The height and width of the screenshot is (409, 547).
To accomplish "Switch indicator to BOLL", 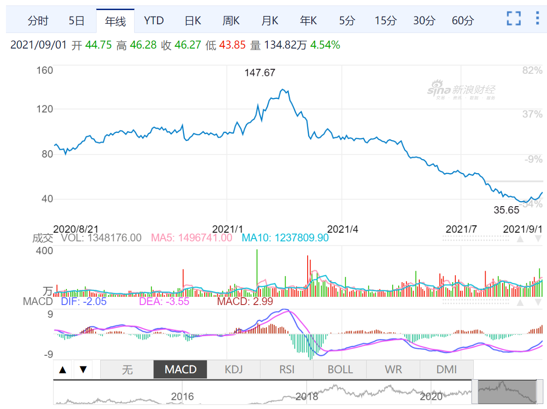I will coord(340,370).
